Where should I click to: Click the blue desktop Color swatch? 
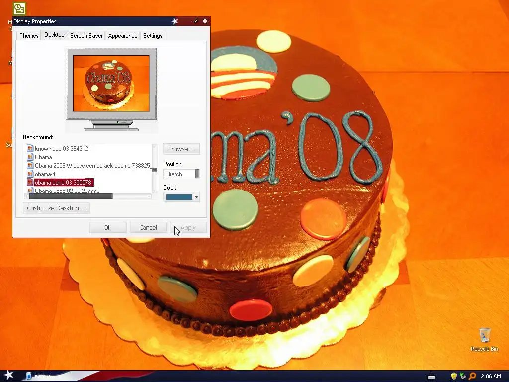(x=179, y=197)
